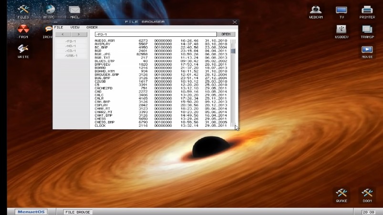Click the /FD/1 path input field
The image size is (383, 215).
pos(155,34)
